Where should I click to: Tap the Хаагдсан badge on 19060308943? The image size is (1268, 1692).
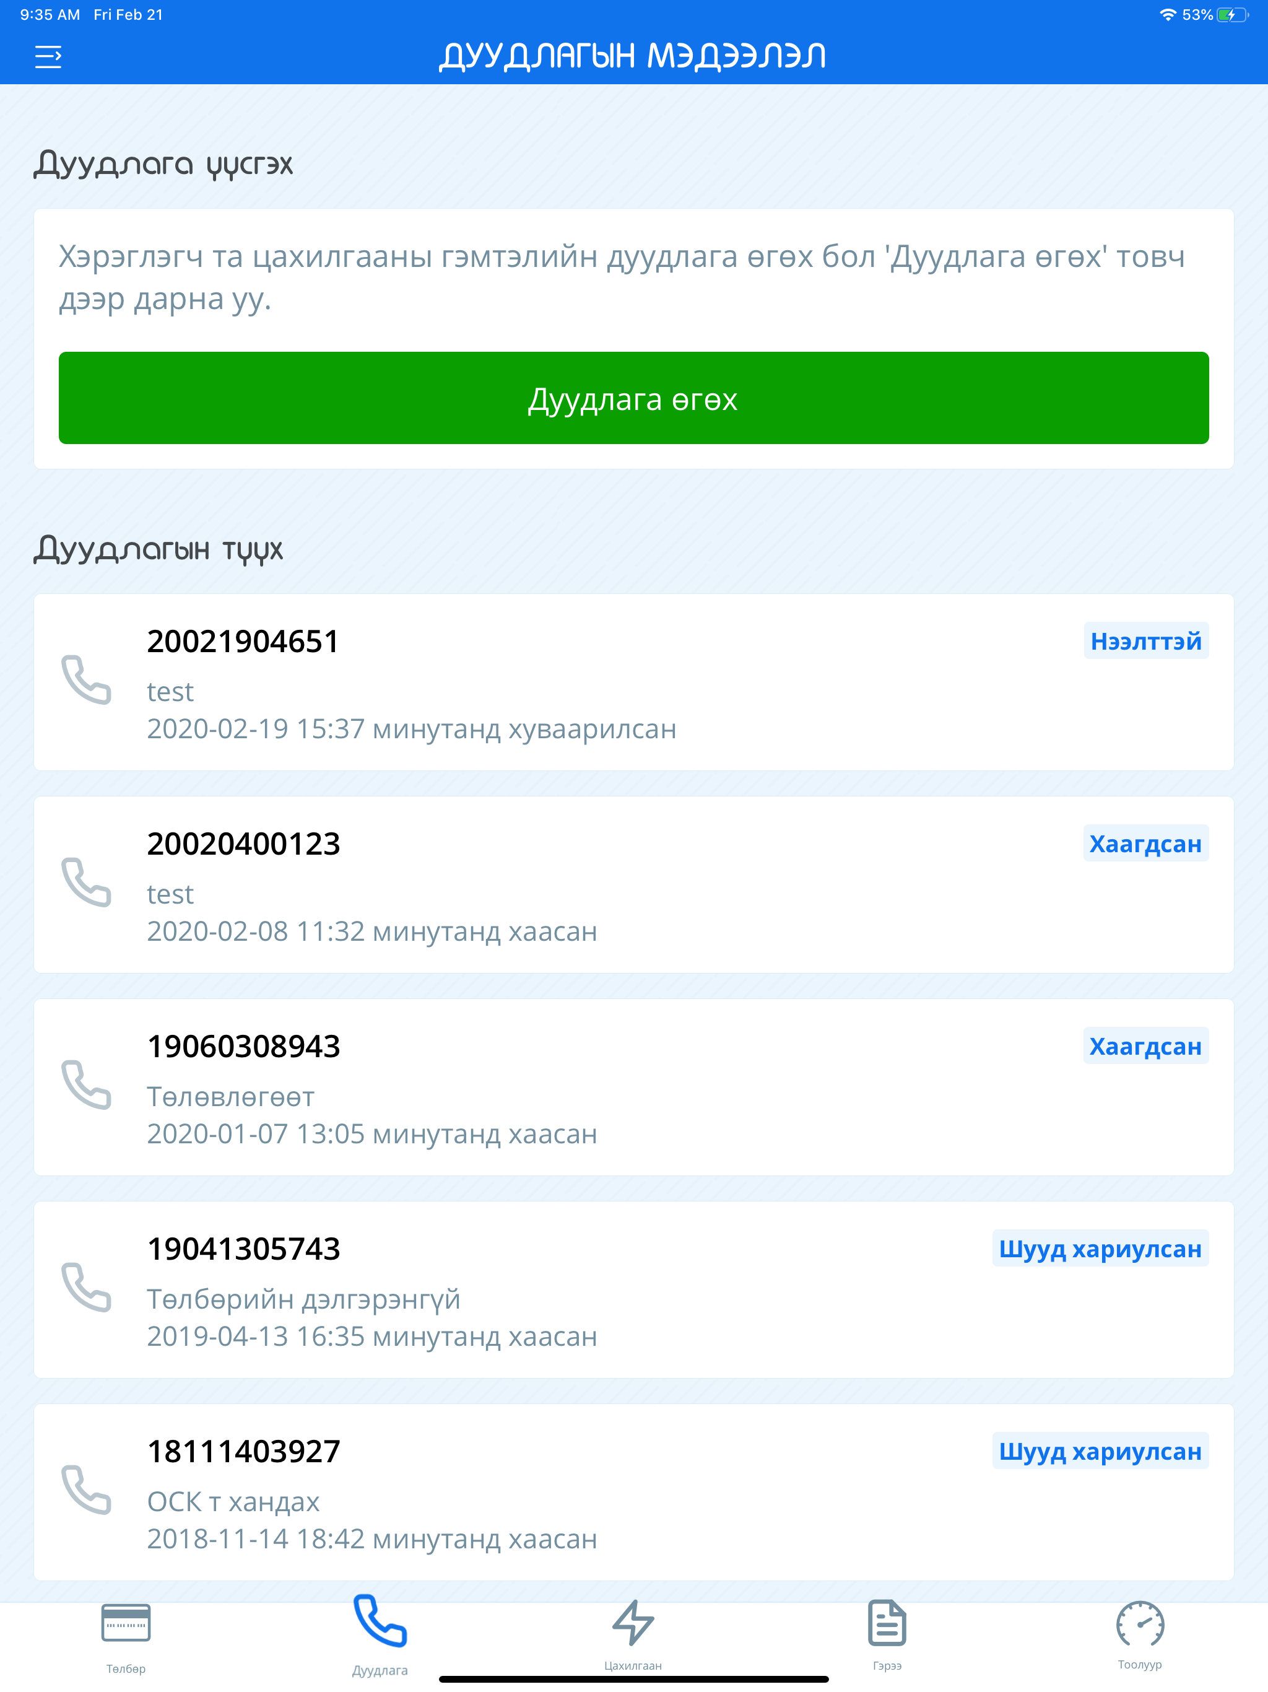pos(1145,1047)
